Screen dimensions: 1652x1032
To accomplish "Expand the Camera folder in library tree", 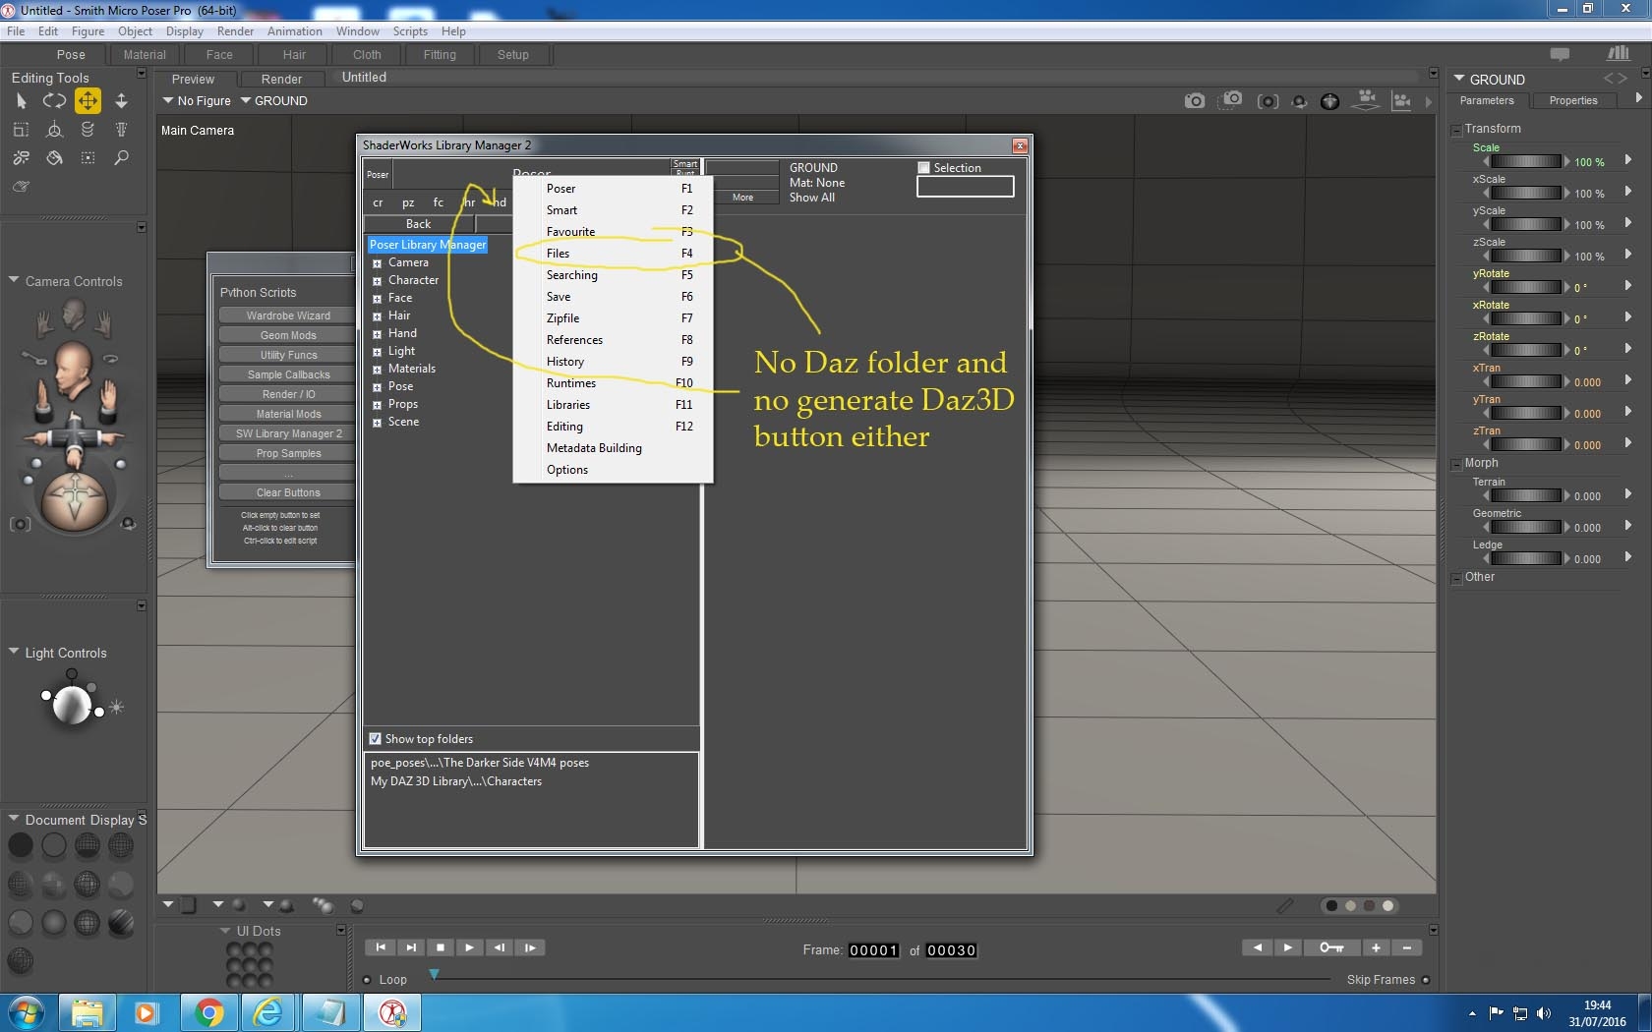I will tap(377, 263).
